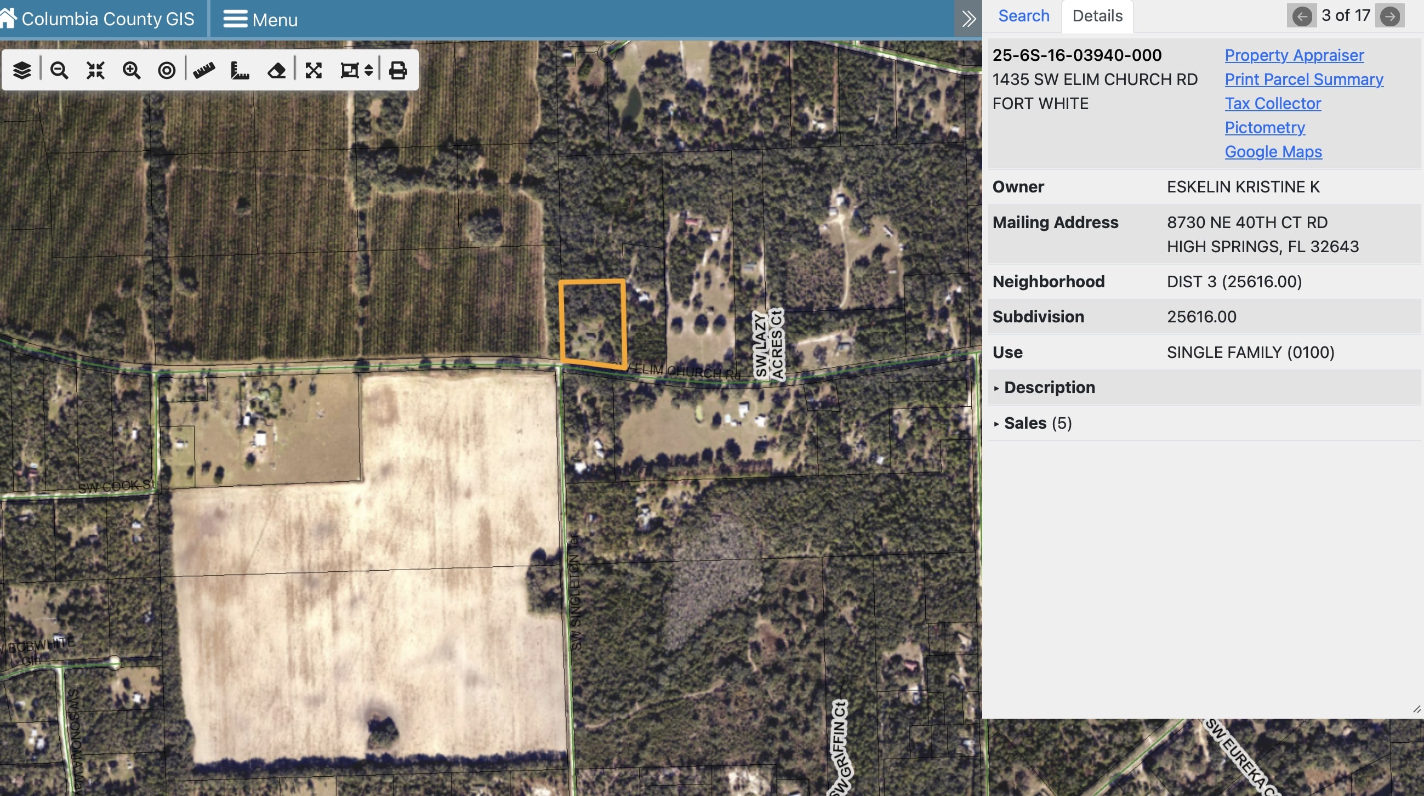Collapse side panel with double chevron
Image resolution: width=1424 pixels, height=796 pixels.
pos(968,19)
